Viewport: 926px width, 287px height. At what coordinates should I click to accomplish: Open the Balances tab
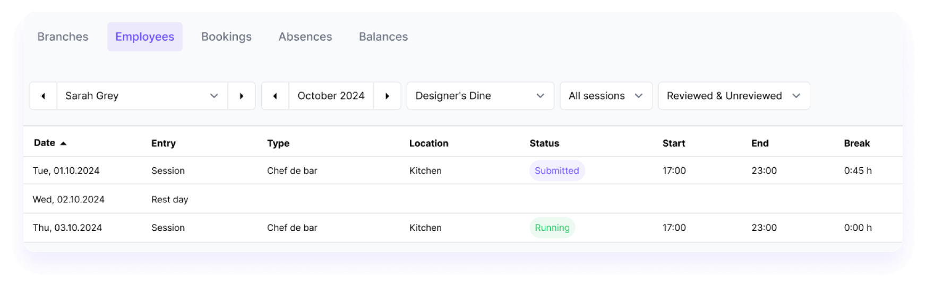click(x=383, y=37)
